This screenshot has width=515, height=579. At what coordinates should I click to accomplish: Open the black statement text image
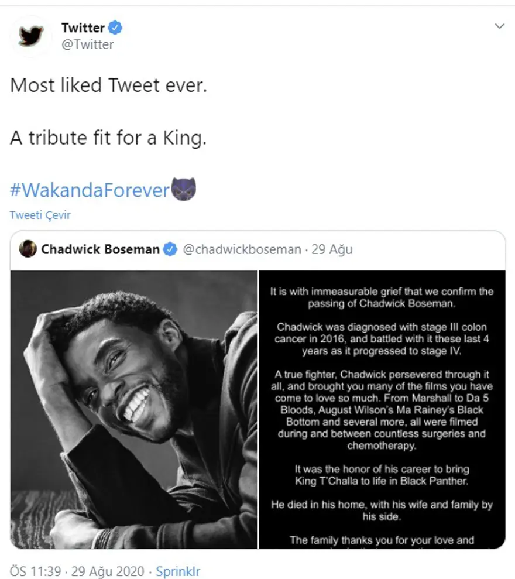click(x=382, y=409)
